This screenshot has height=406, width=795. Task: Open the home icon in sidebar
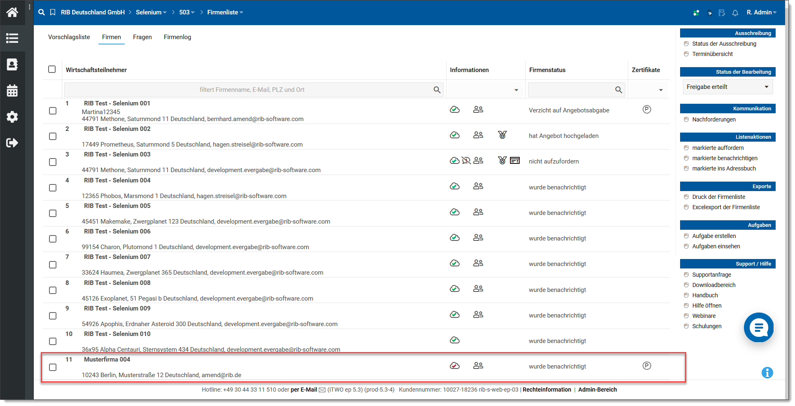tap(12, 12)
